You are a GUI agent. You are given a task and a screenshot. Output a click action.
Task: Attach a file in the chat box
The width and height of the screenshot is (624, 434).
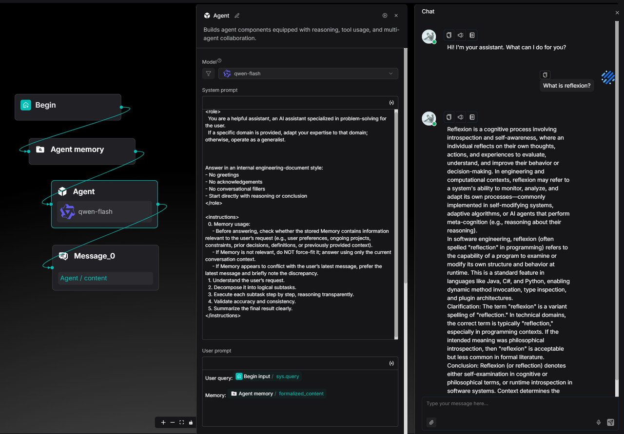(x=431, y=422)
